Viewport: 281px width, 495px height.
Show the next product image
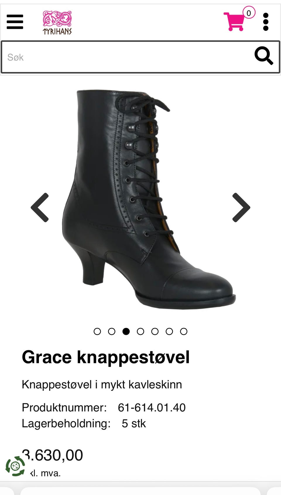[241, 208]
